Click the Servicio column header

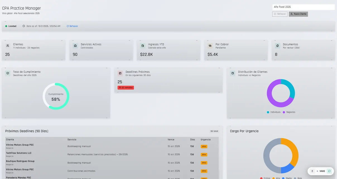point(72,140)
